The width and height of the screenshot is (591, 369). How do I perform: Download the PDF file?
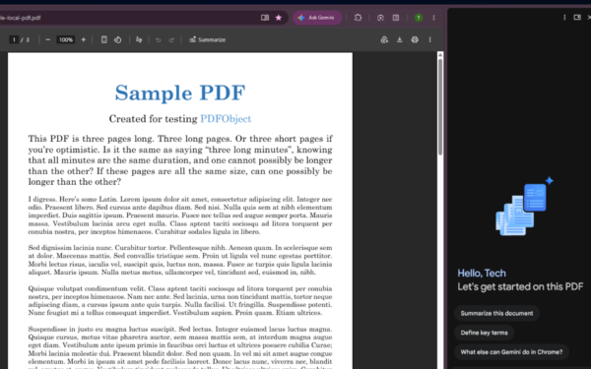[400, 39]
